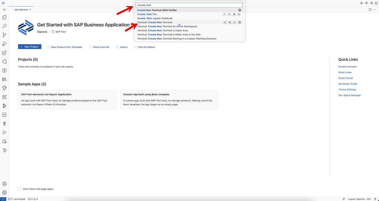Screen dimensions: 379x201
Task: Click Launchpad in the status bar
Action: 17,199
